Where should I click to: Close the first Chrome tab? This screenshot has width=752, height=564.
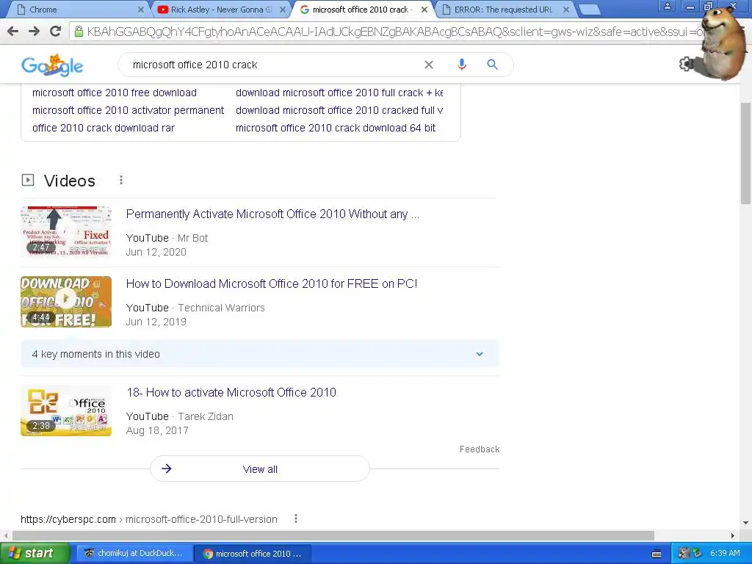(140, 10)
